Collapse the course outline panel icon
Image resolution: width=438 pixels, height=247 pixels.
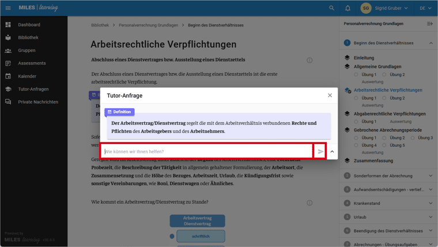coord(429,24)
